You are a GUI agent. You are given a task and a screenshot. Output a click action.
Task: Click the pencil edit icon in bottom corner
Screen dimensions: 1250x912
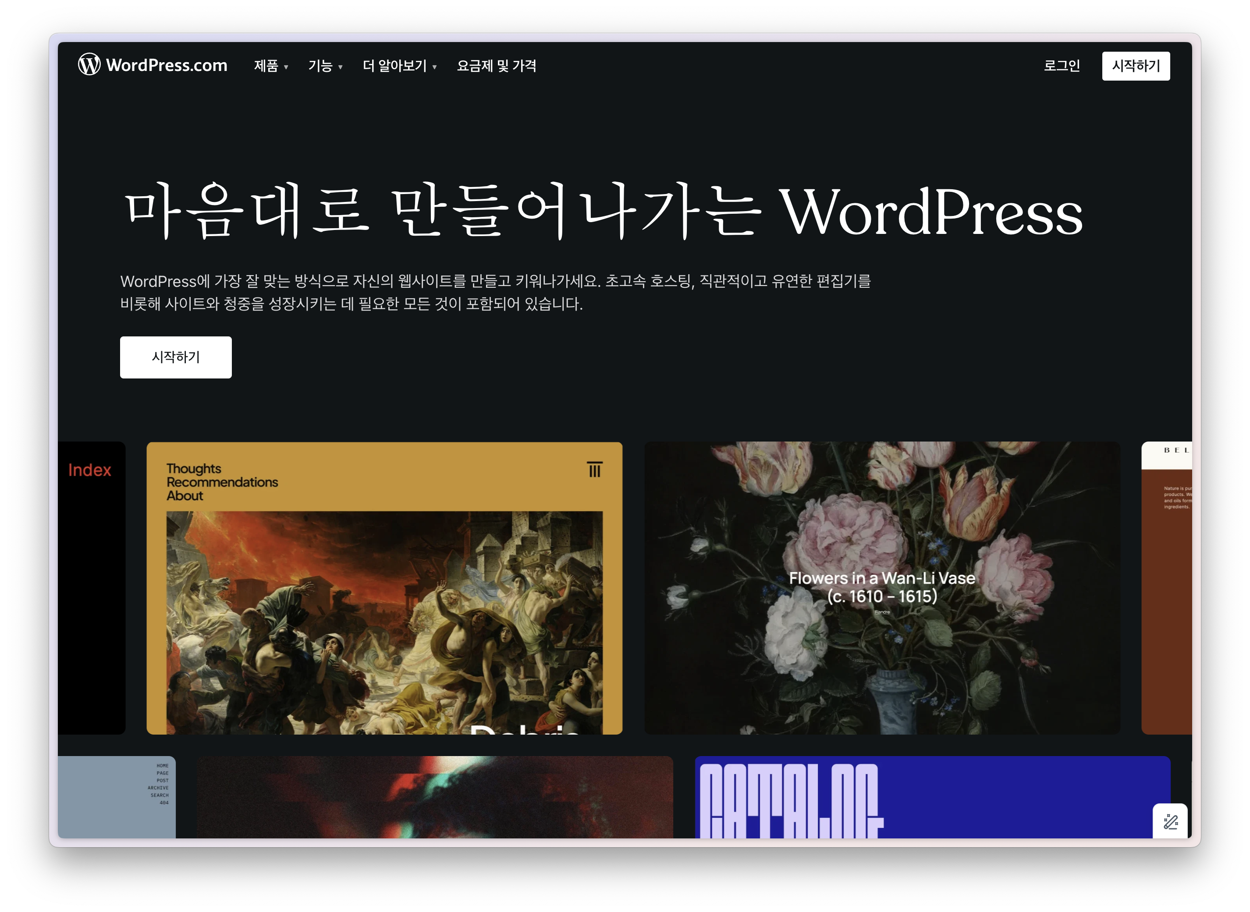point(1169,821)
